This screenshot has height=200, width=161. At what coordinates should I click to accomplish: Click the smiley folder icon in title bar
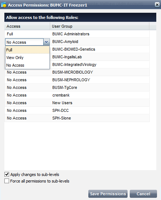[x=4, y=5]
